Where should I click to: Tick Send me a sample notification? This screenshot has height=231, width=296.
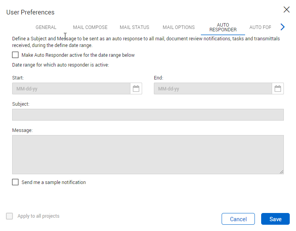point(15,182)
